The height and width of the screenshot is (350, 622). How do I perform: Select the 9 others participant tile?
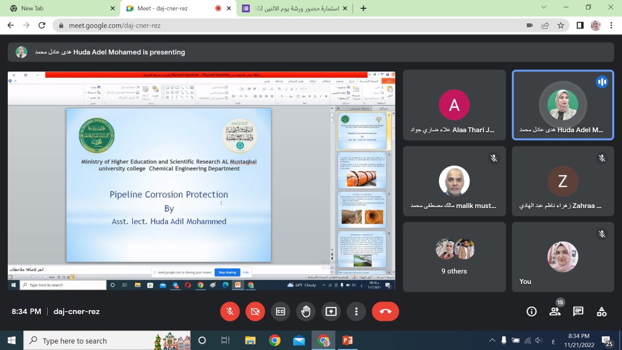pos(454,257)
